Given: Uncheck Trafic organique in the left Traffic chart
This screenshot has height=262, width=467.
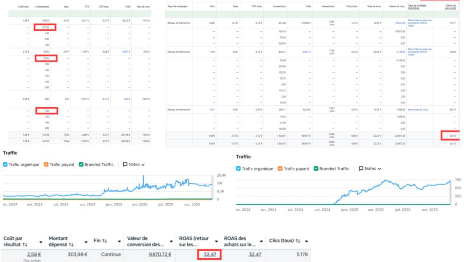Looking at the screenshot, I should pyautogui.click(x=6, y=165).
